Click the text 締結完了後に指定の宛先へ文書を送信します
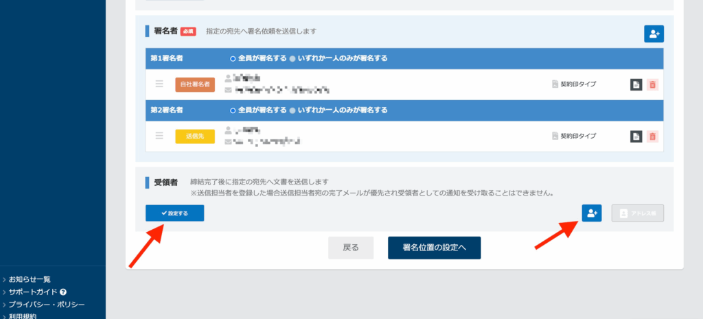This screenshot has width=703, height=319. pos(260,182)
